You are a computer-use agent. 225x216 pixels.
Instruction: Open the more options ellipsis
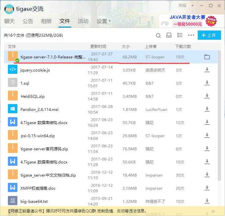(x=191, y=35)
